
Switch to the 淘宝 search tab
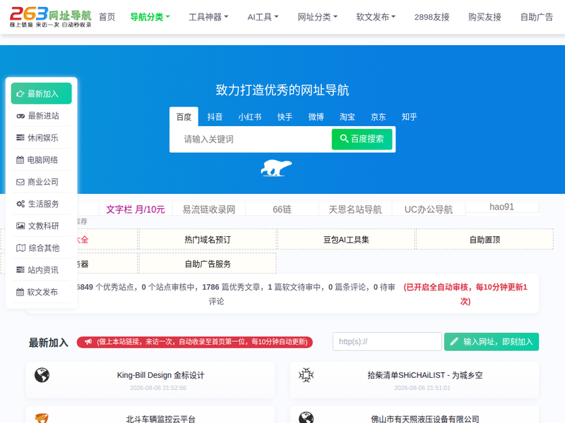tap(347, 117)
